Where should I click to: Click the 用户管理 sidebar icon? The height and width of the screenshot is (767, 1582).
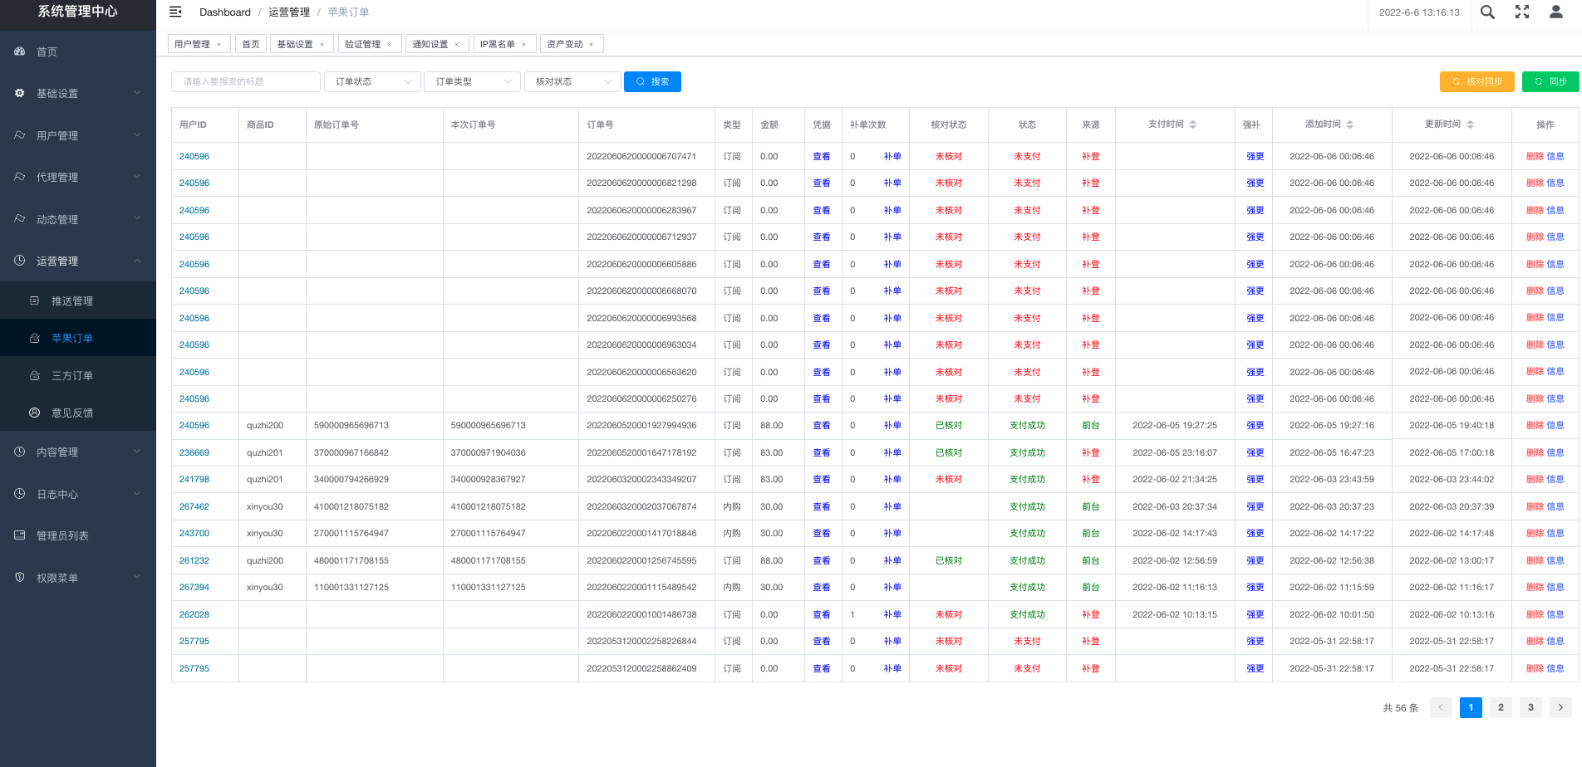click(x=20, y=134)
